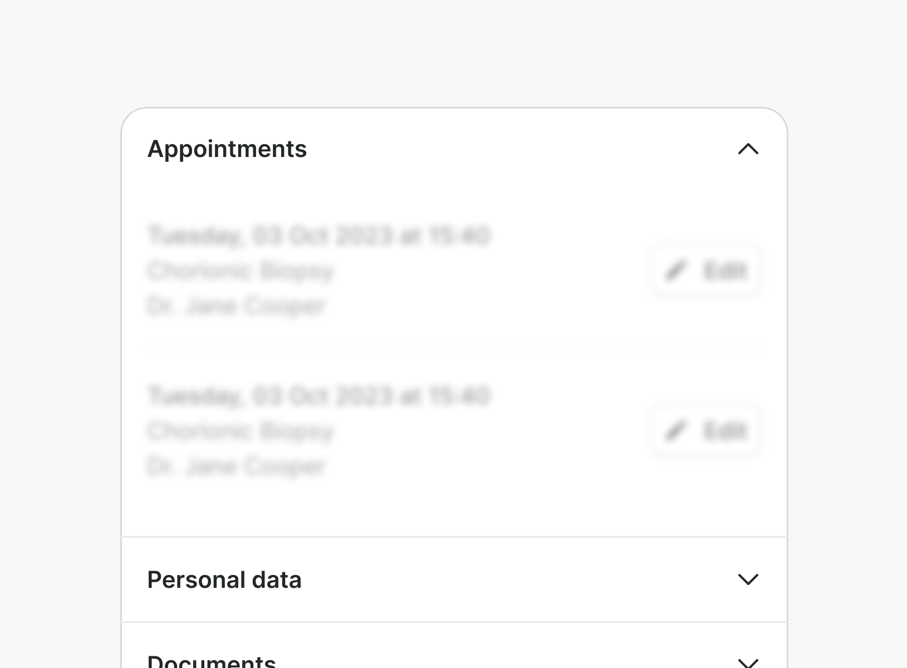Click Chorionic Biopsy in the second appointment

[x=240, y=431]
